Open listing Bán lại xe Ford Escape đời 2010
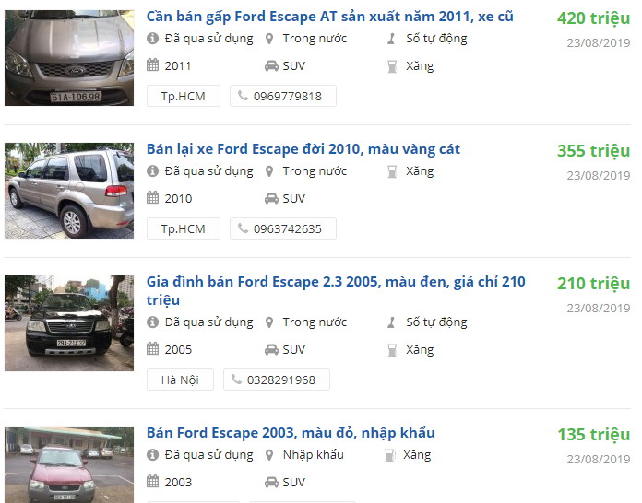The height and width of the screenshot is (503, 642). coord(303,149)
